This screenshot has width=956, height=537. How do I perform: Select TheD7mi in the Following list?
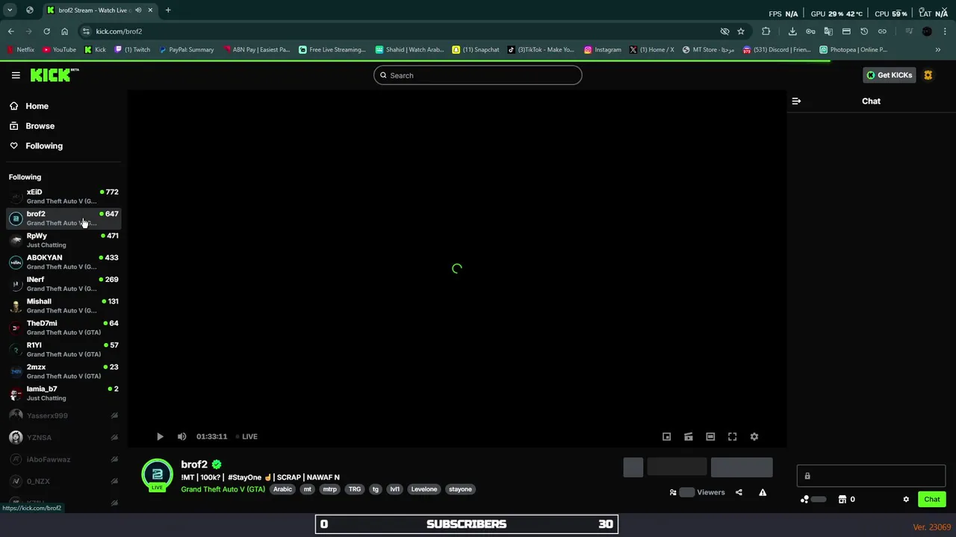[63, 327]
